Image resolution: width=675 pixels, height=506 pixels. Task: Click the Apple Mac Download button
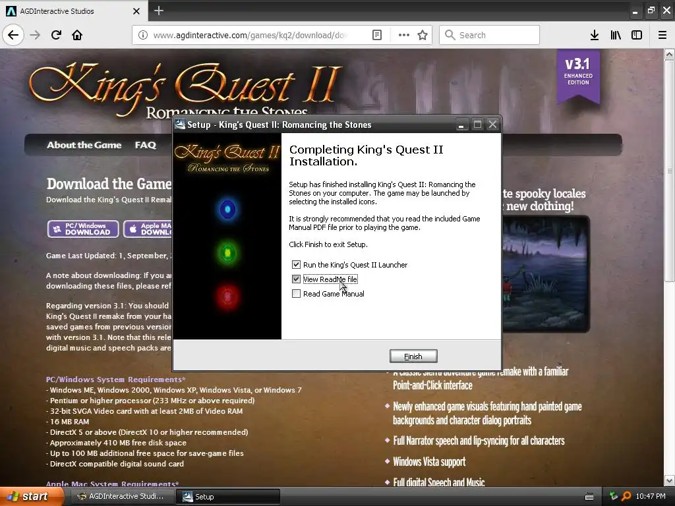[x=148, y=229]
